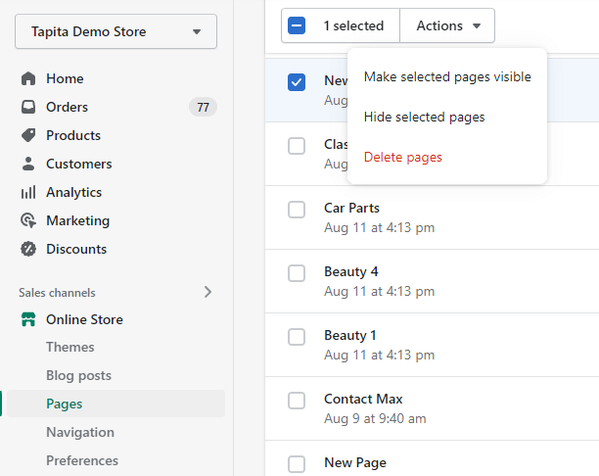Expand Sales channels with the chevron arrow
Viewport: 599px width, 476px height.
point(207,292)
